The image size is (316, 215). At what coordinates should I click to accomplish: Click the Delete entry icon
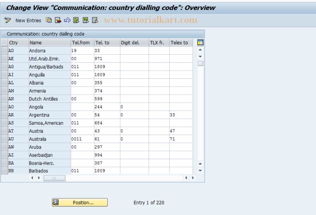(58, 20)
